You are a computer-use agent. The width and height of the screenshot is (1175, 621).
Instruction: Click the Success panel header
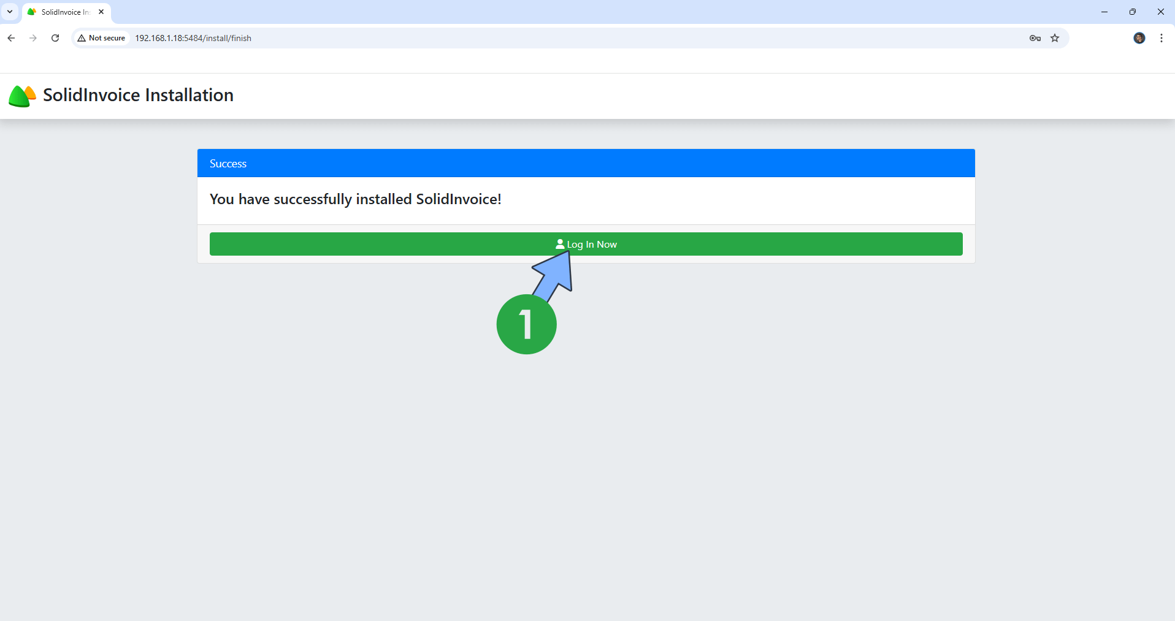pyautogui.click(x=586, y=163)
